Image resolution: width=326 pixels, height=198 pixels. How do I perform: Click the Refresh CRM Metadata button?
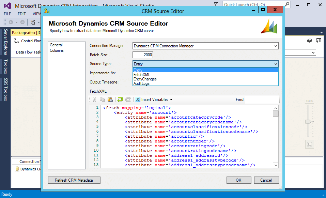point(74,180)
